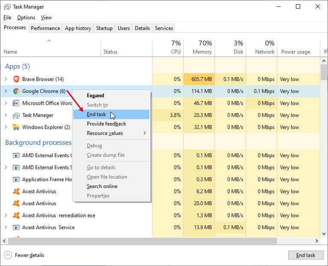This screenshot has height=266, width=328.
Task: Expand the Task Manager process row
Action: 6,115
